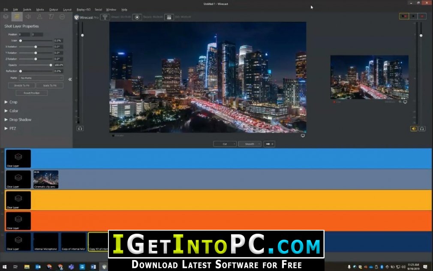Open Microsoft Teams from the taskbar
Screen dimensions: 433x271
click(x=71, y=267)
